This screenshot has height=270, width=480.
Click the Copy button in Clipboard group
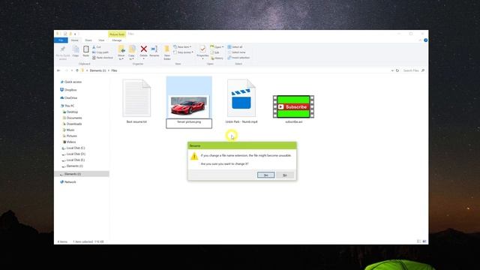click(x=76, y=51)
